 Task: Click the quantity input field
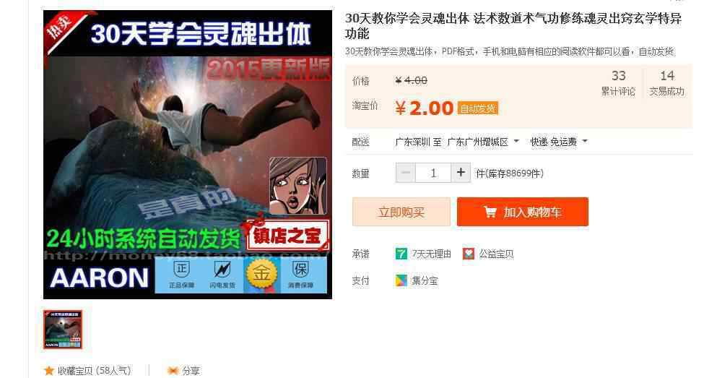click(x=433, y=173)
